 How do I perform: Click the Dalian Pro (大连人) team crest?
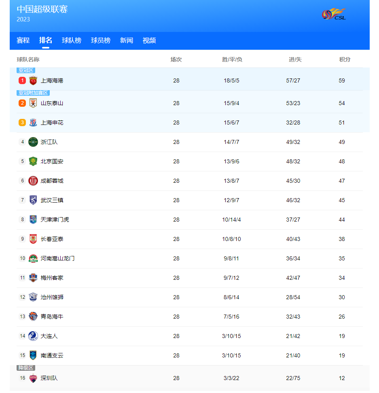[x=33, y=336]
